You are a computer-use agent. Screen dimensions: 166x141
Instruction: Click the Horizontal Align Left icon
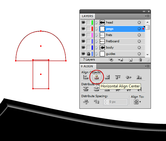[86, 77]
